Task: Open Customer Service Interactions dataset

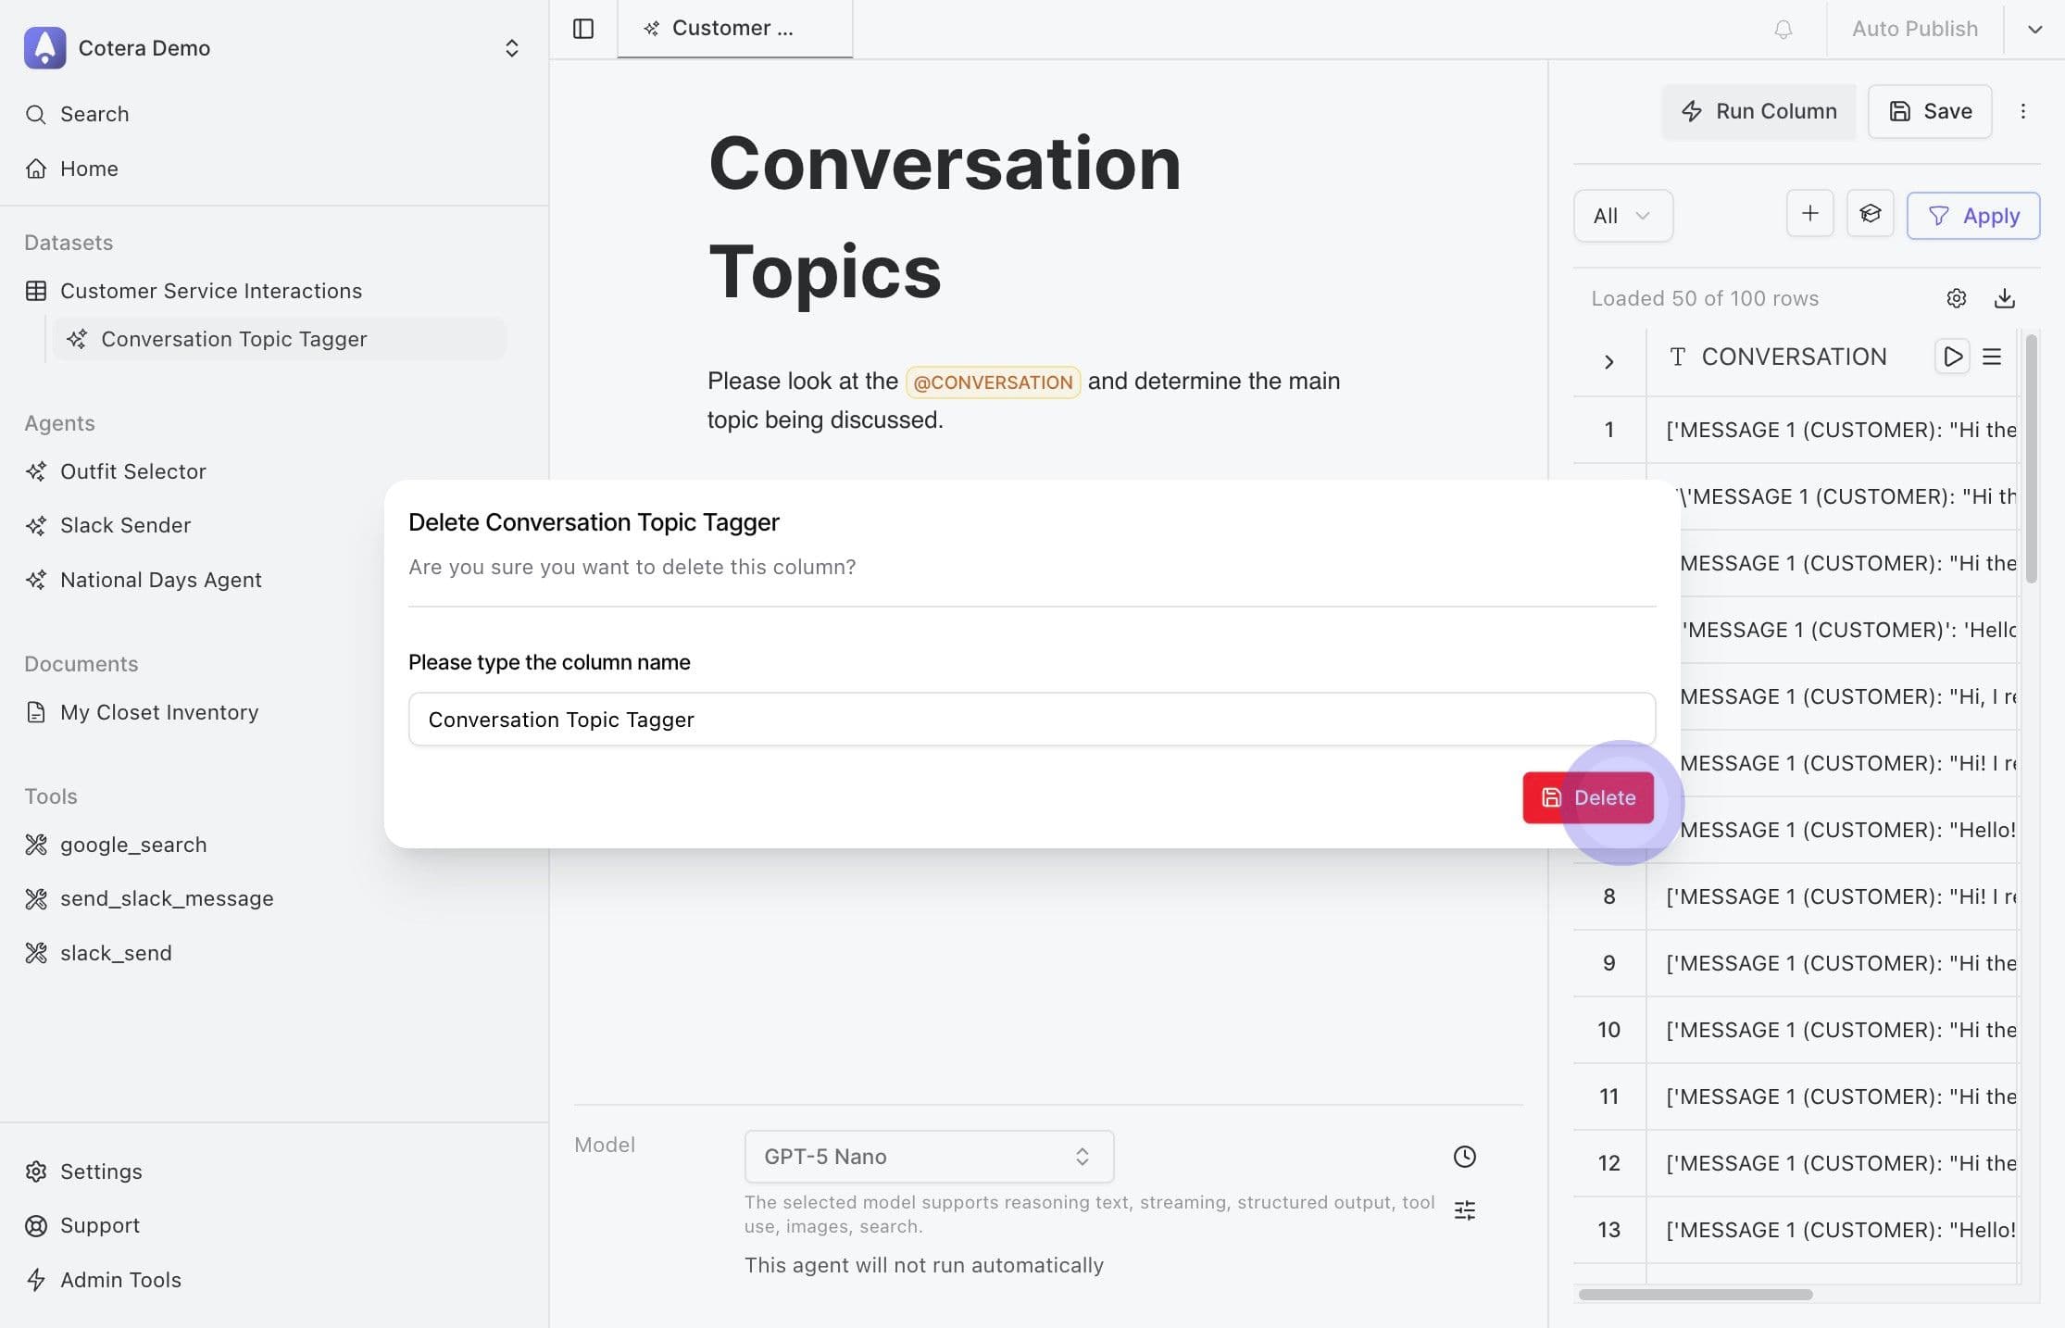Action: tap(210, 291)
